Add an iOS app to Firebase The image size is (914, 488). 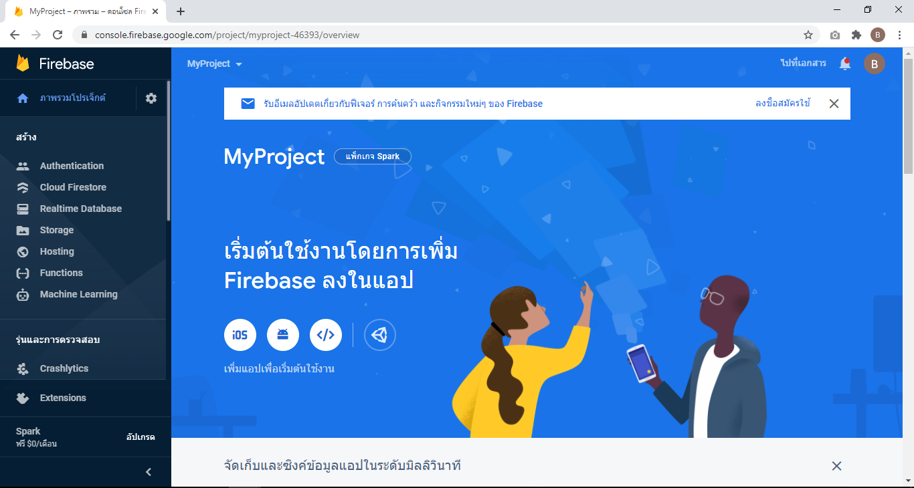coord(240,335)
